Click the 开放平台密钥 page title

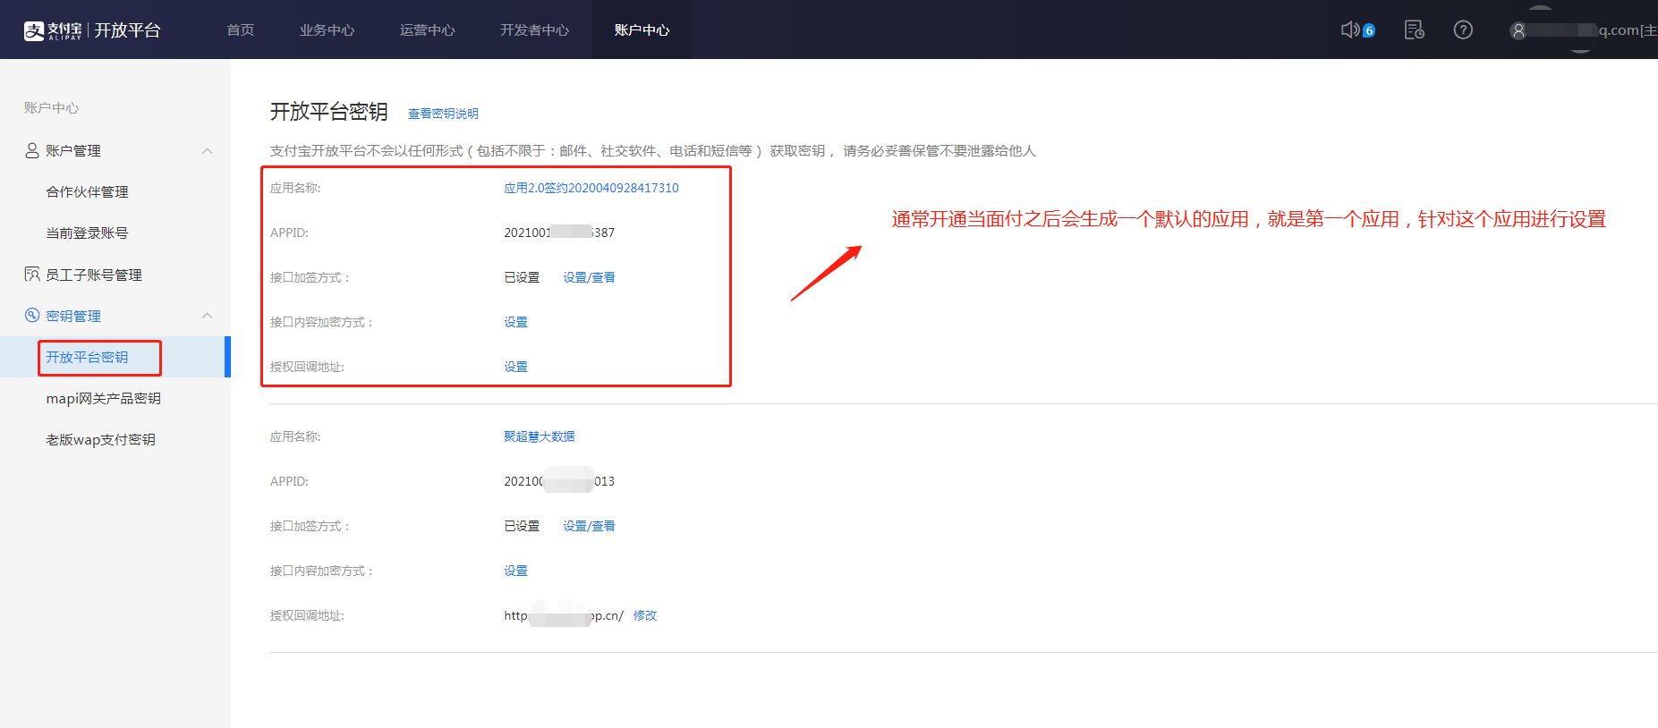[329, 112]
